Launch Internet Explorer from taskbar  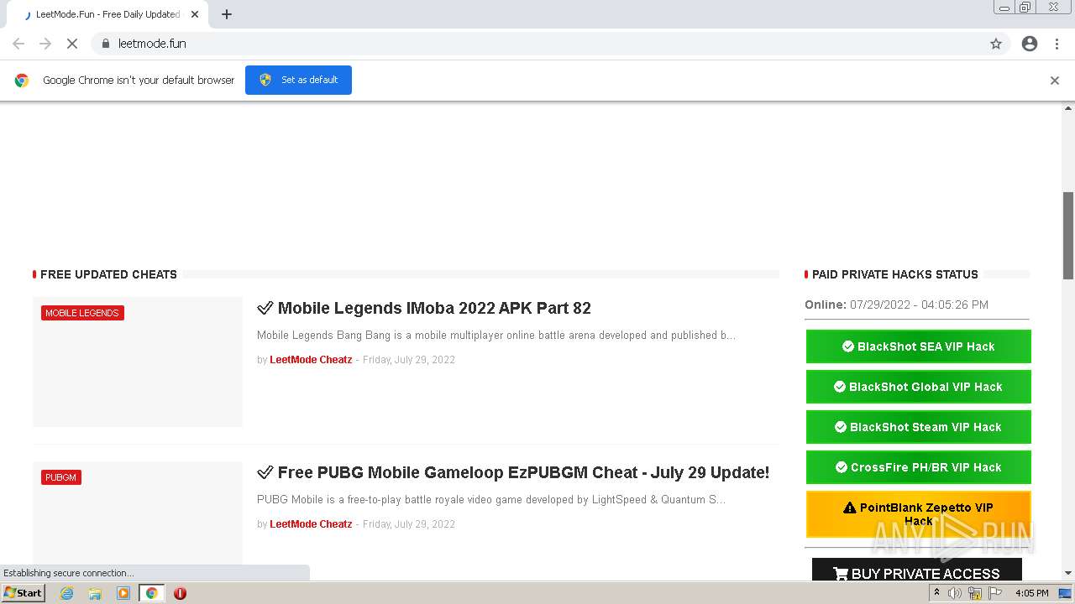(x=66, y=593)
